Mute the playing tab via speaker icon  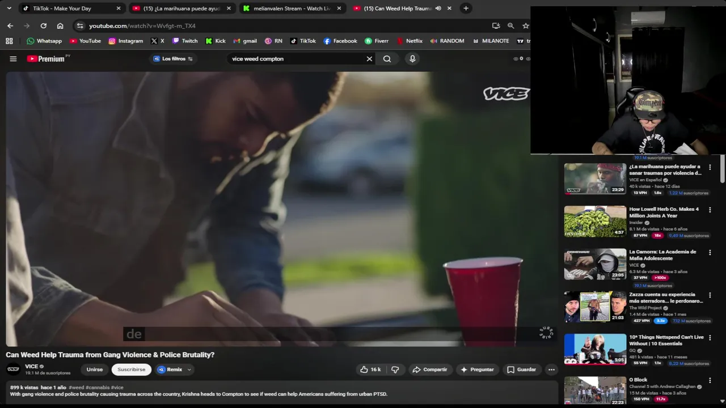438,8
